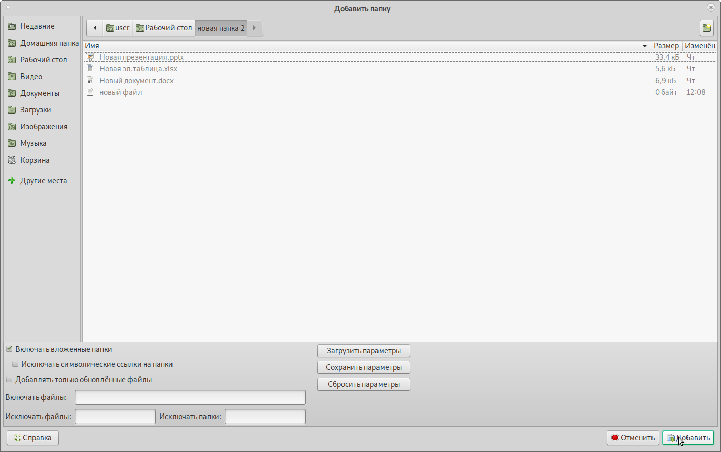Click the Добавить button
Image resolution: width=721 pixels, height=452 pixels.
688,438
